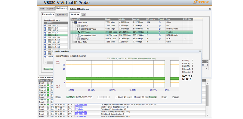Open thumbnail info for 256 PMT row
The height and width of the screenshot is (119, 243).
point(160,25)
